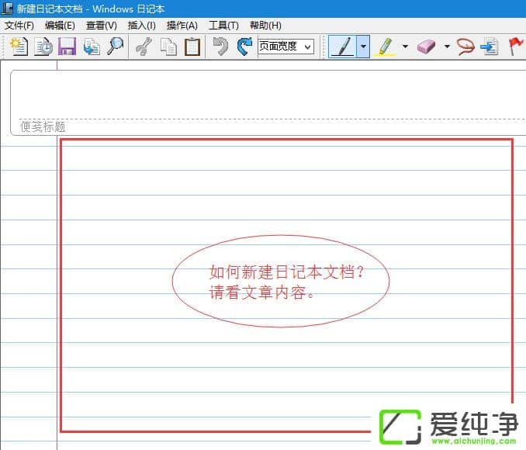The width and height of the screenshot is (526, 450).
Task: Undo the last action
Action: click(x=221, y=47)
